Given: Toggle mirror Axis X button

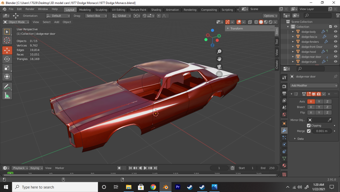Looking at the screenshot, I should [311, 101].
